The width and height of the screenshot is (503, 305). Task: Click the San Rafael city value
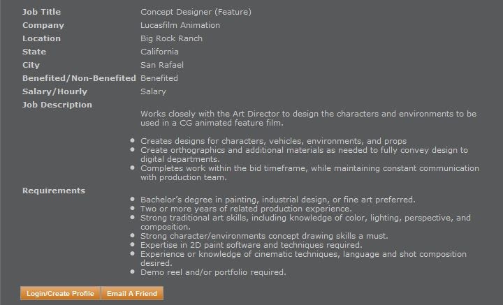(x=162, y=65)
